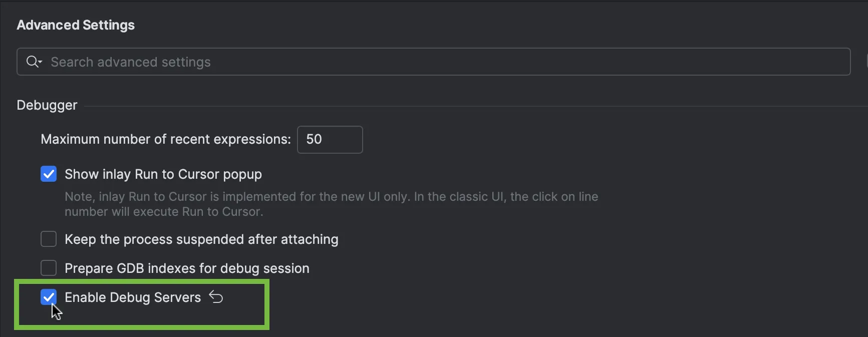Image resolution: width=868 pixels, height=337 pixels.
Task: Click the Enable Debug Servers label text
Action: tap(133, 297)
